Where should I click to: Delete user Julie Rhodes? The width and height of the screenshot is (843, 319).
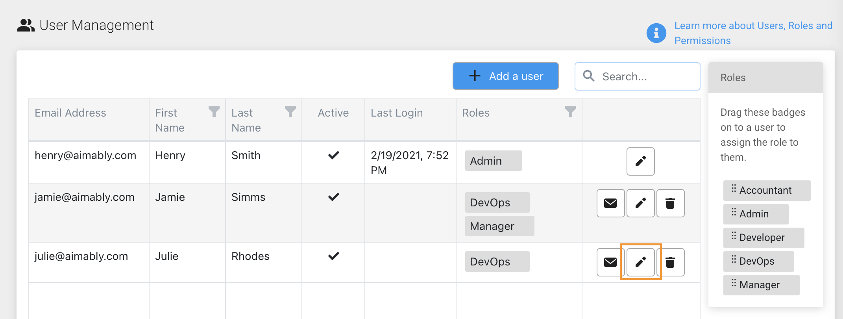coord(670,262)
